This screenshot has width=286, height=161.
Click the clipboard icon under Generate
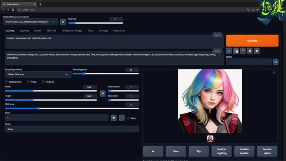tap(250, 51)
